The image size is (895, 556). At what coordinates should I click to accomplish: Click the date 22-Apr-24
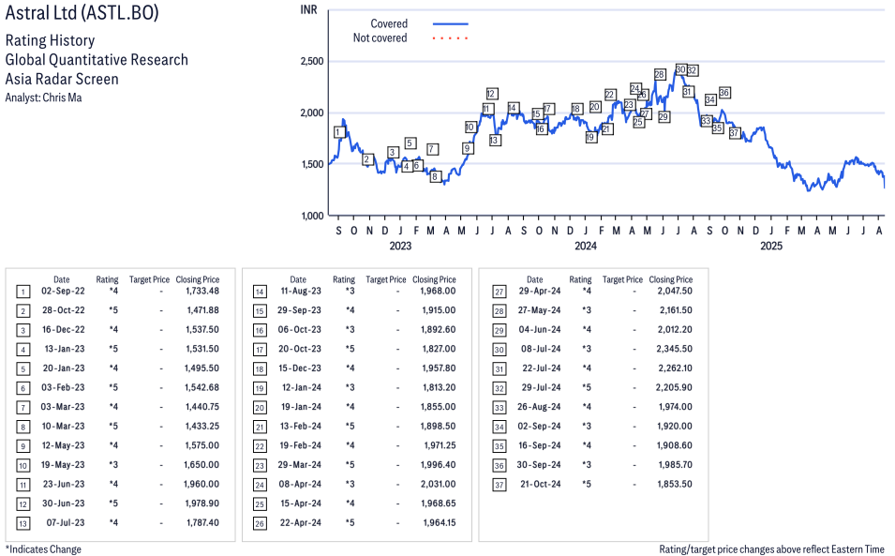tap(300, 523)
